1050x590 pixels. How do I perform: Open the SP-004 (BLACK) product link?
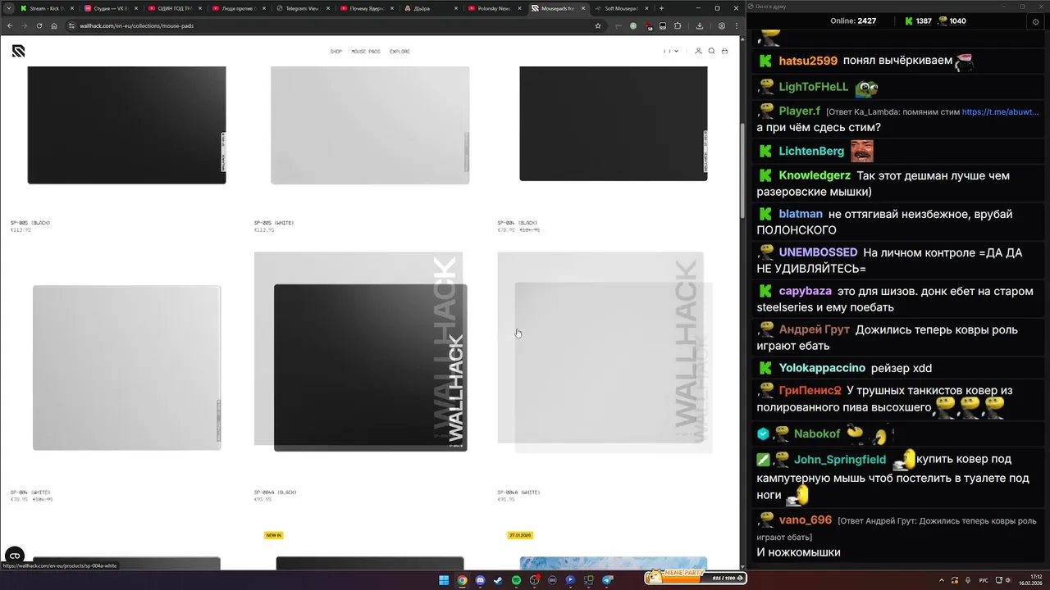coord(518,223)
